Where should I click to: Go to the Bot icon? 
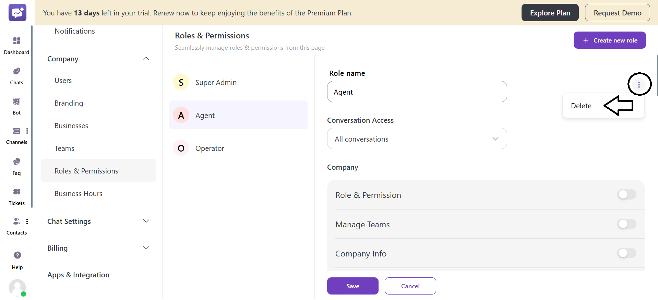[x=16, y=101]
